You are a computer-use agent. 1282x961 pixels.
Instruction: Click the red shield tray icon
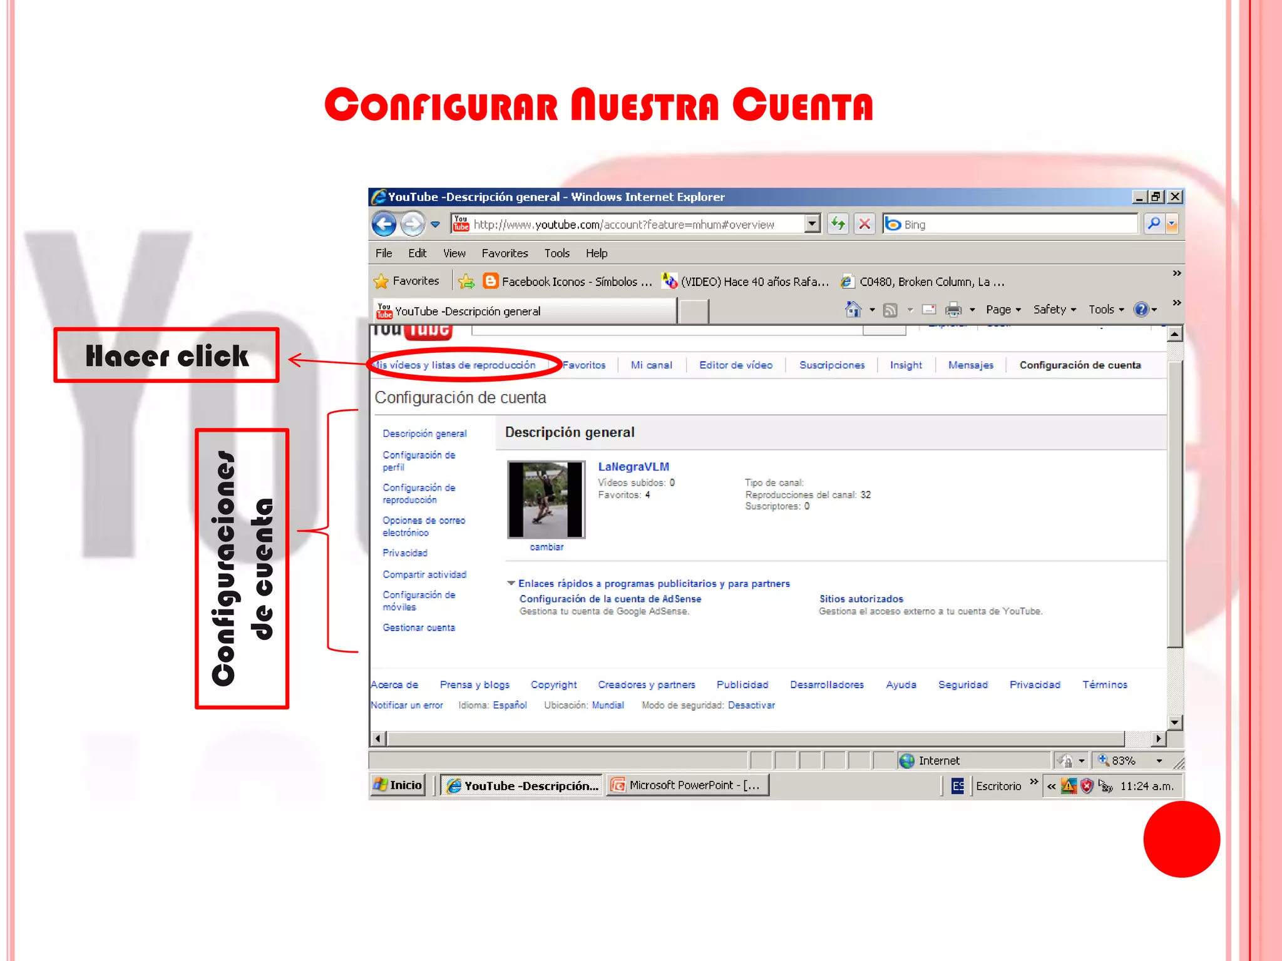coord(1087,786)
